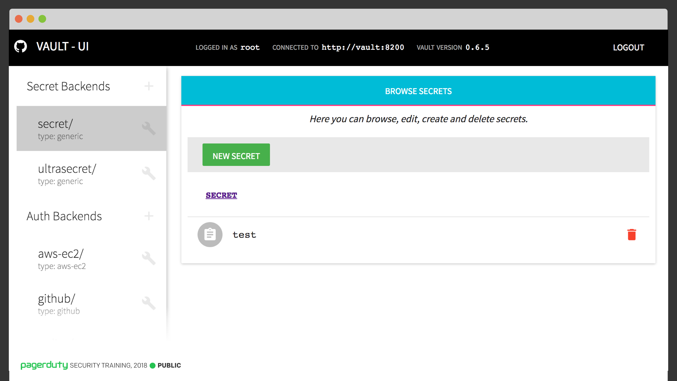Click the Auth Backends heading

64,216
